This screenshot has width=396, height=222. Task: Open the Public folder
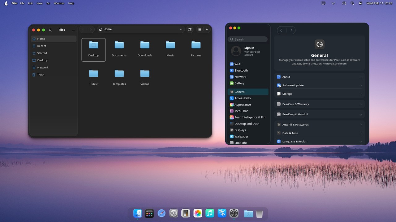pos(94,78)
